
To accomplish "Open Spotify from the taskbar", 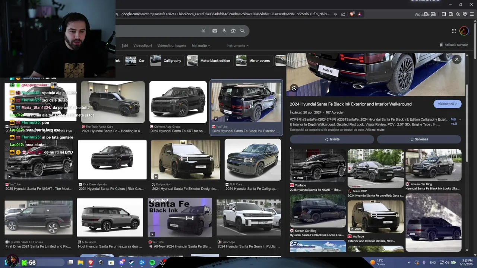I will 152,262.
